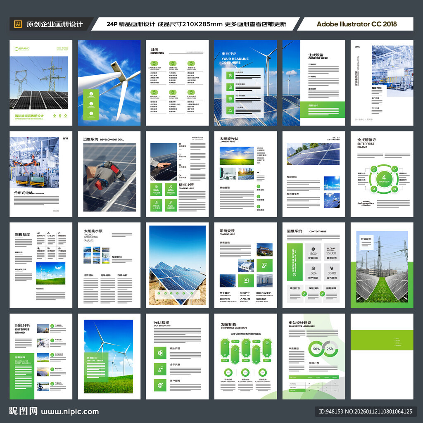This screenshot has height=423, width=423.
Task: Click the pylons and solar panels photo with 价值观念
Action: [382, 266]
